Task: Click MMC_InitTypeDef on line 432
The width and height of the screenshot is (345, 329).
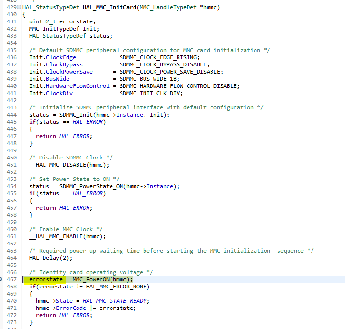Action: (54, 29)
